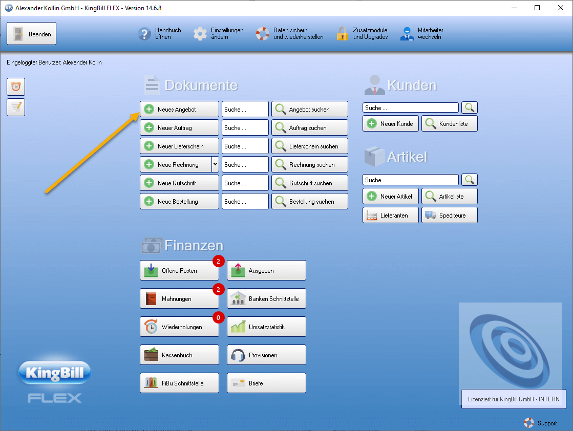573x431 pixels.
Task: Open Einstellungen ändern gear icon
Action: pos(200,34)
